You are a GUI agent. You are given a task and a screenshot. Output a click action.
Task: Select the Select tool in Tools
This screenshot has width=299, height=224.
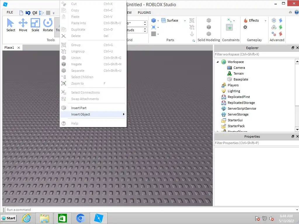pyautogui.click(x=11, y=25)
